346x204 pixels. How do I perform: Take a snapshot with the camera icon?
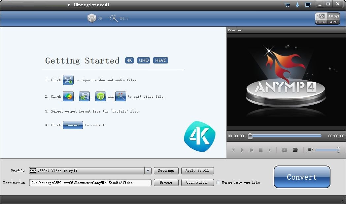pyautogui.click(x=285, y=150)
